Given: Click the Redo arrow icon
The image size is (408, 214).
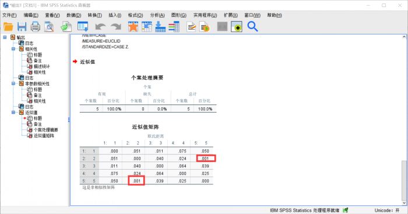Looking at the screenshot, I should point(116,27).
